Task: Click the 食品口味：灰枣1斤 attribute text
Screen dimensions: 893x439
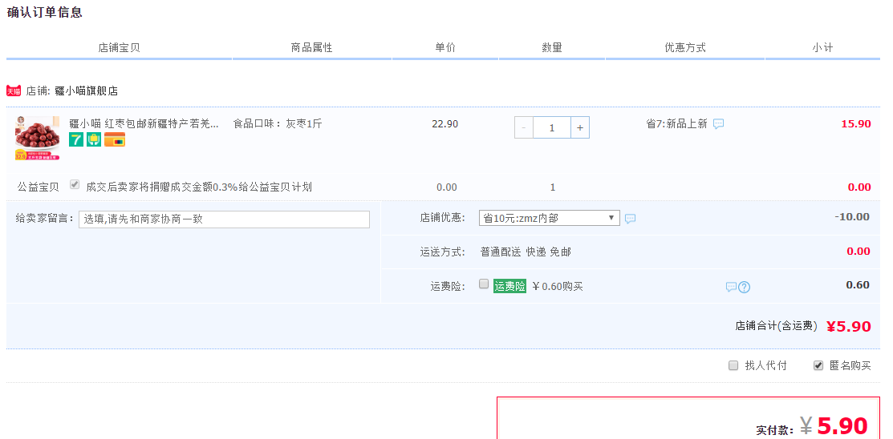Action: click(278, 124)
